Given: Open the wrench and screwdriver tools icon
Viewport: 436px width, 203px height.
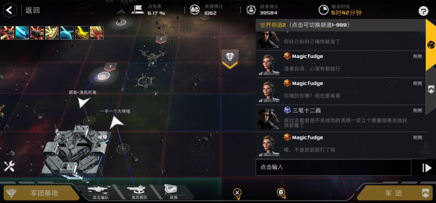Looking at the screenshot, I should 9,166.
